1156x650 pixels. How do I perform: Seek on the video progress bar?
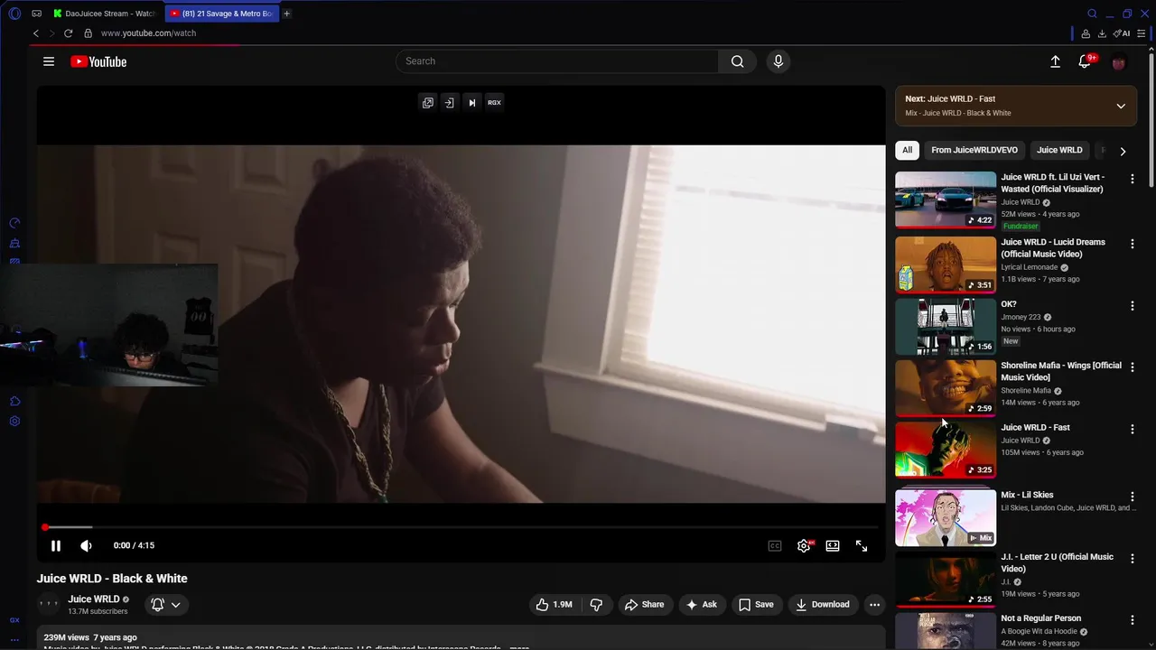pos(461,527)
